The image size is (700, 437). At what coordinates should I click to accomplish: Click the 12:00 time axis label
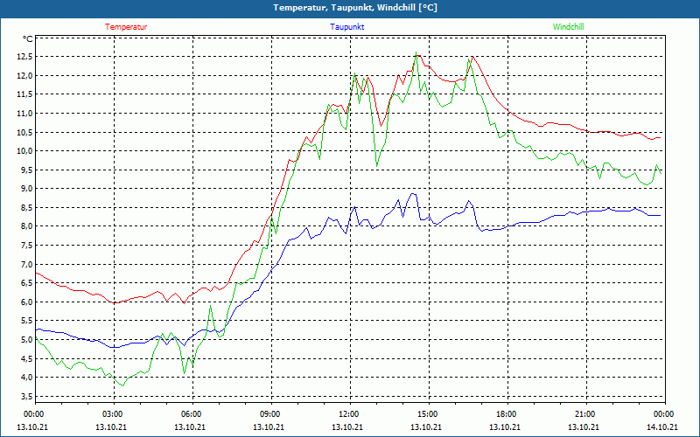coord(348,414)
